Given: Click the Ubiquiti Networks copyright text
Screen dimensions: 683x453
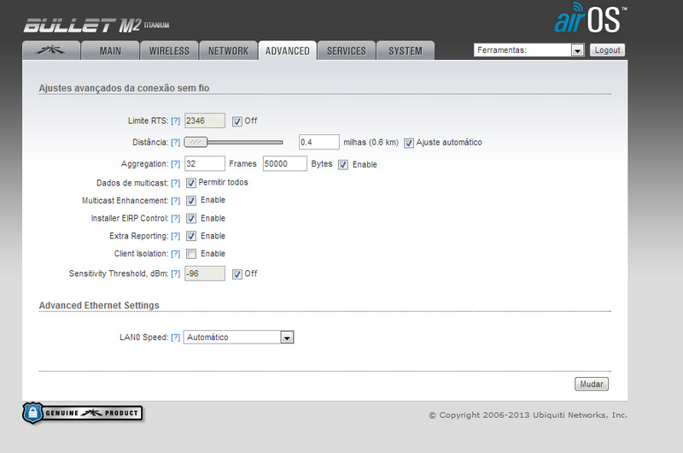Looking at the screenshot, I should pyautogui.click(x=528, y=415).
